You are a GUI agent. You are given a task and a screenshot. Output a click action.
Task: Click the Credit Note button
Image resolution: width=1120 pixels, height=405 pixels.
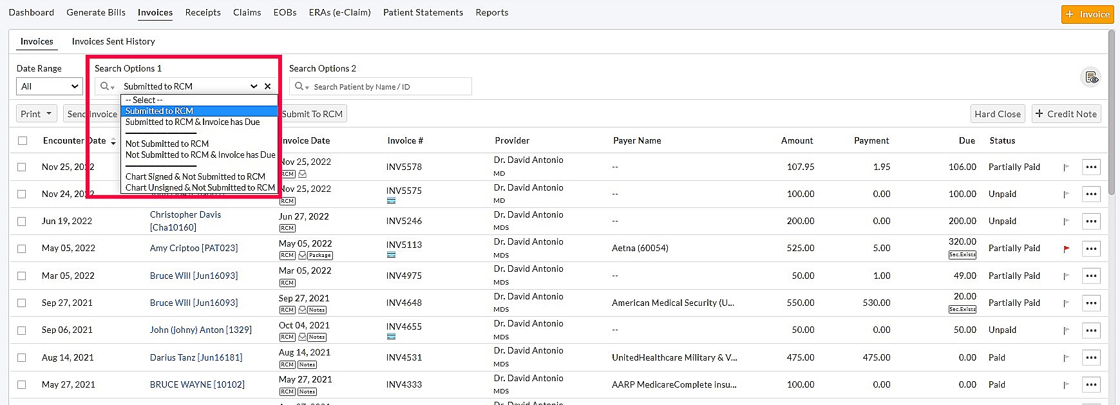click(x=1067, y=114)
